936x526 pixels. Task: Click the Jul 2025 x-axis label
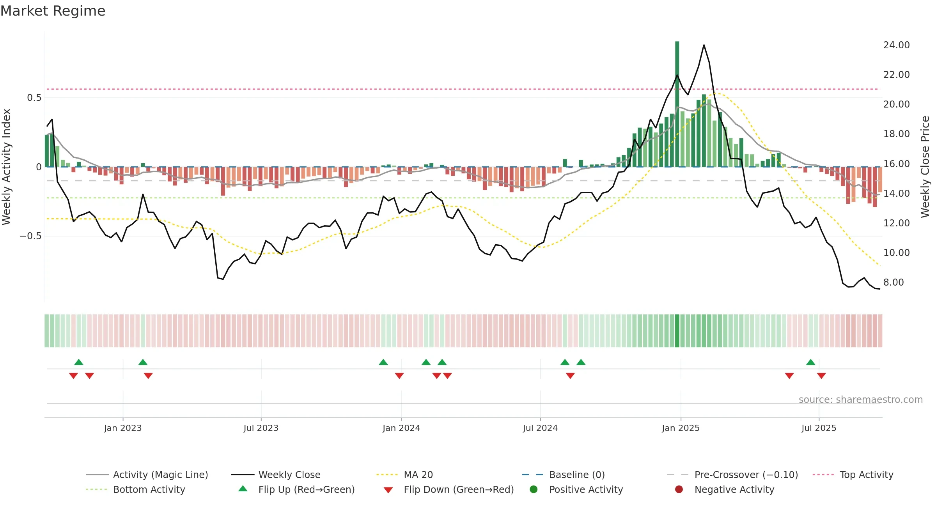(x=819, y=428)
